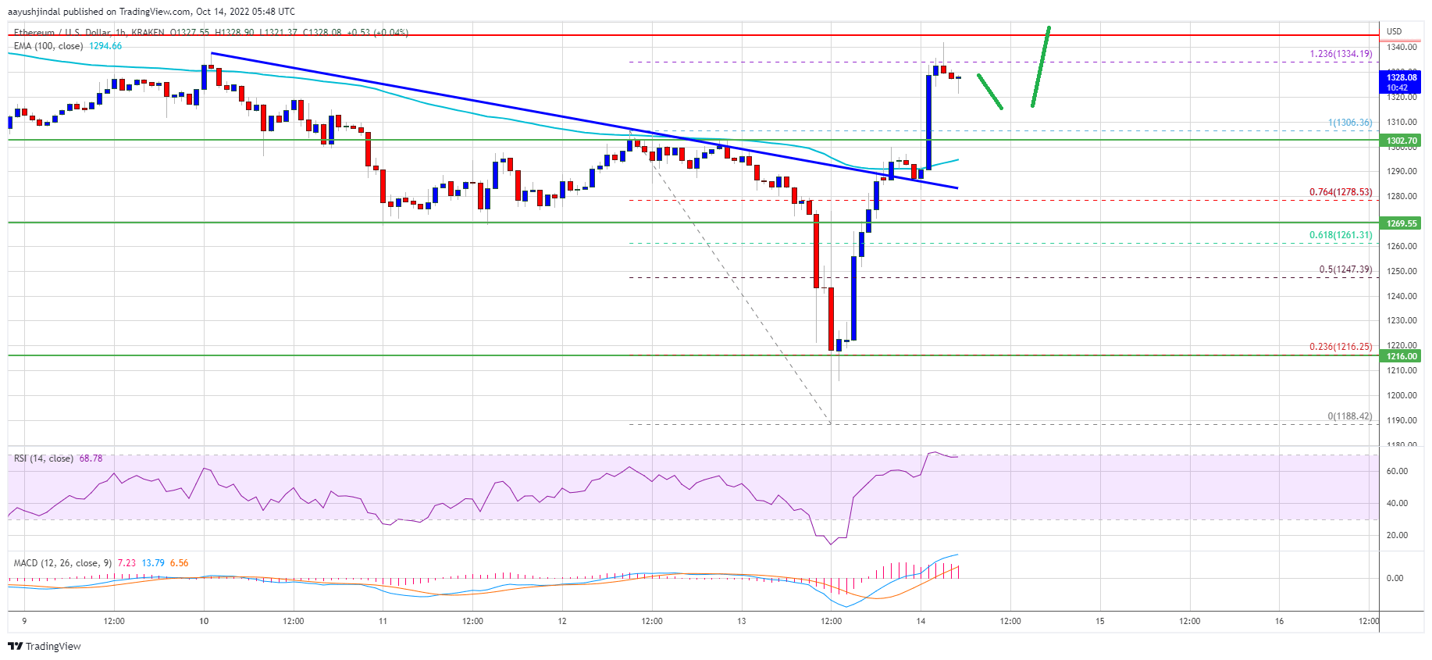The height and width of the screenshot is (660, 1432).
Task: Click the TradingView logo icon
Action: 15,646
